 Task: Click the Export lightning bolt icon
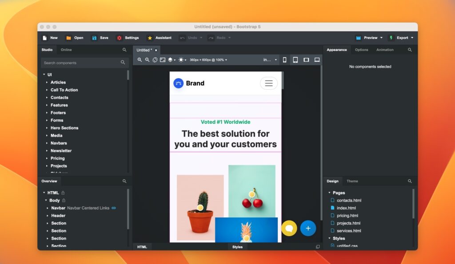click(x=391, y=38)
